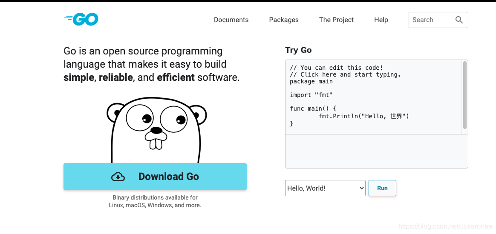Open the Packages menu item

point(284,20)
